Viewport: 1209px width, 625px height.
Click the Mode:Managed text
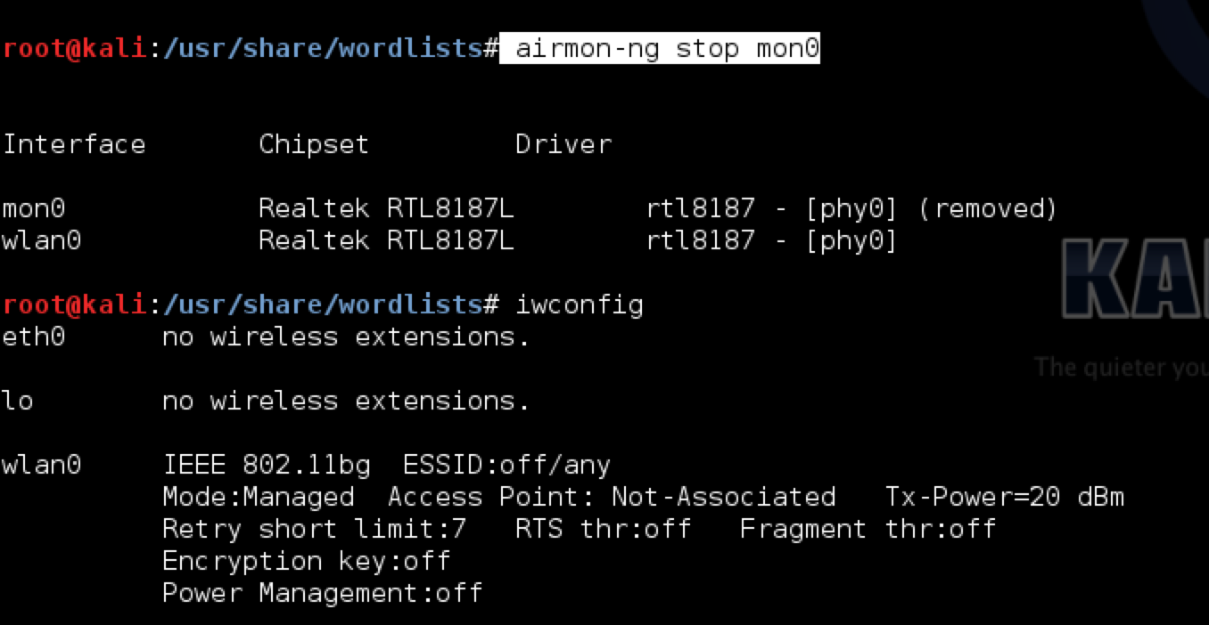(259, 497)
